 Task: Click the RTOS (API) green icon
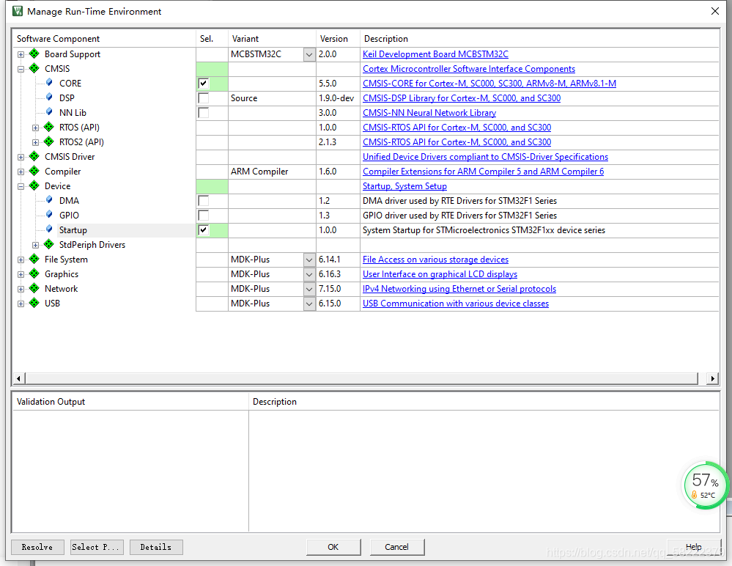(x=49, y=127)
